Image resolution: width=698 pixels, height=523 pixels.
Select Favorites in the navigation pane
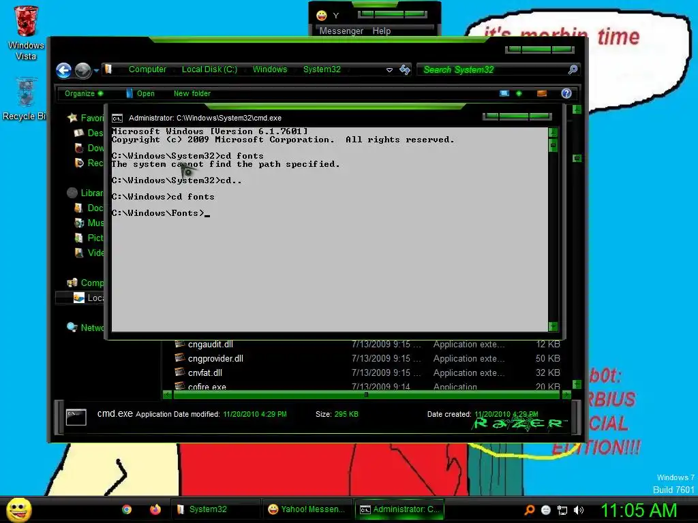[85, 118]
